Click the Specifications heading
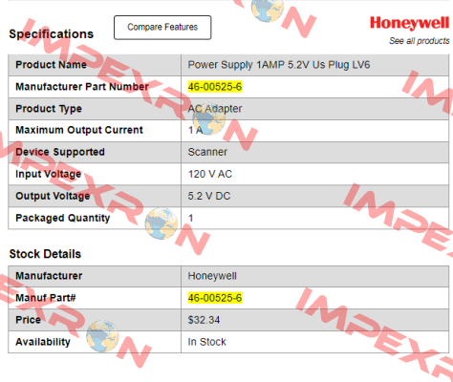 (x=52, y=34)
